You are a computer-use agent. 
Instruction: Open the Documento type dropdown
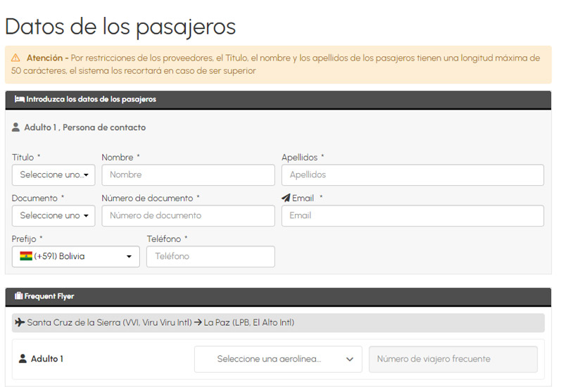(x=53, y=216)
